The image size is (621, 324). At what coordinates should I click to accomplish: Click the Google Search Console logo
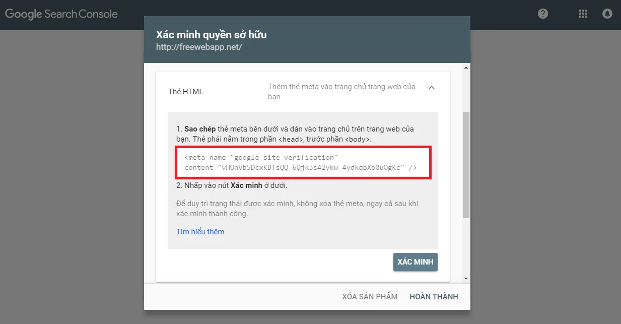61,14
